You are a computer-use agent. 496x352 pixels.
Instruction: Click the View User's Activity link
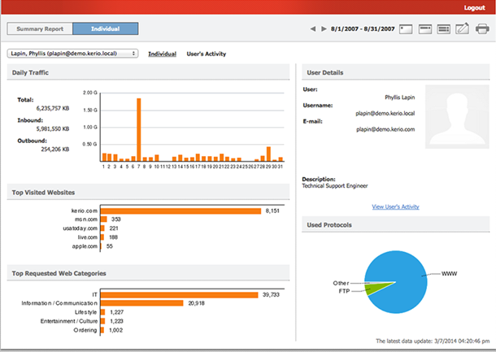395,206
